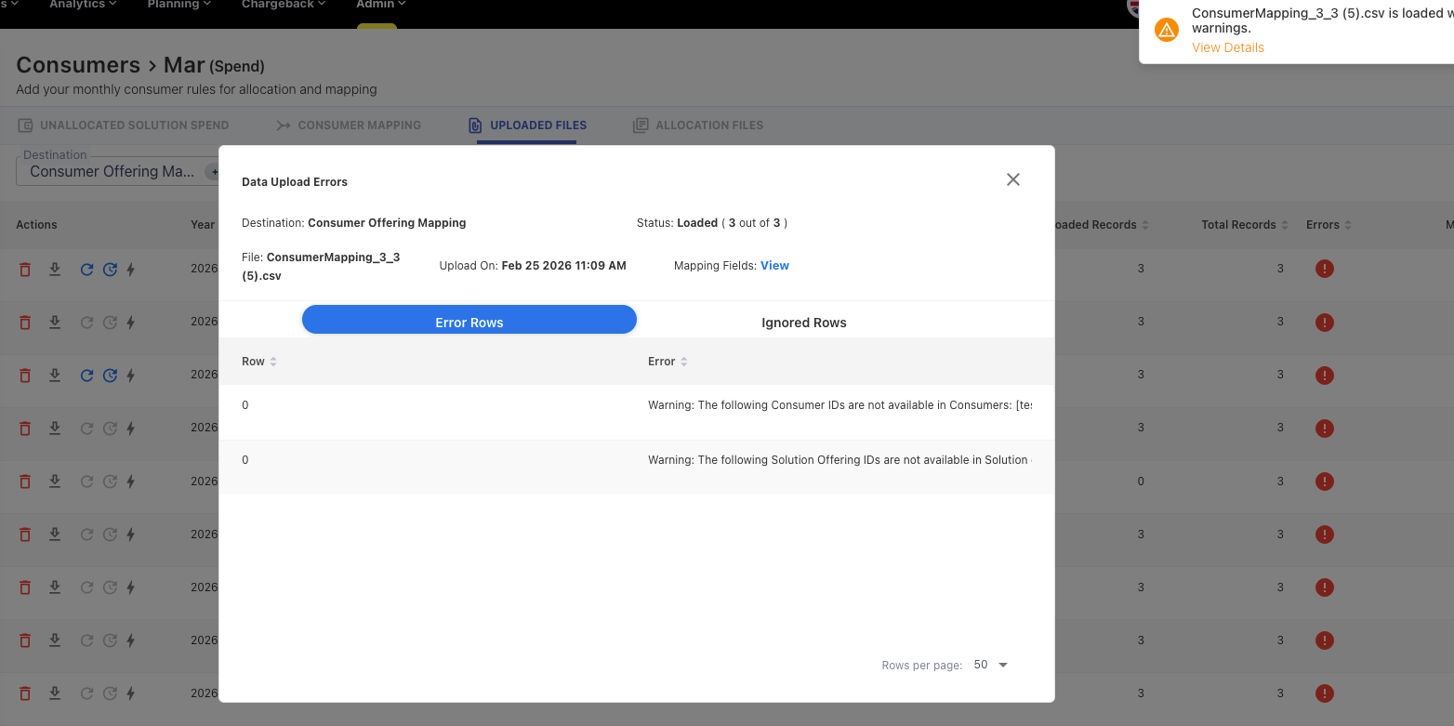Open the Destination dropdown filter
The image size is (1454, 726).
pos(116,171)
